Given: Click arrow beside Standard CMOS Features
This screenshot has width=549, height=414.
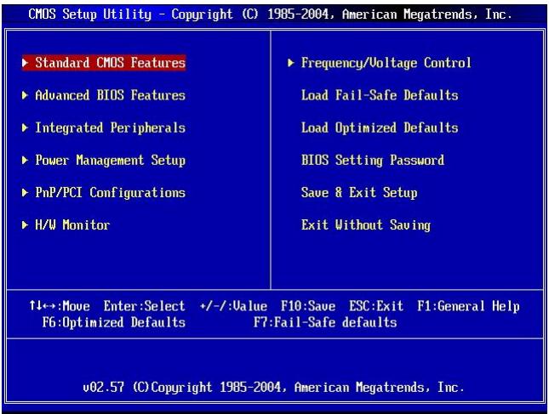Looking at the screenshot, I should 25,63.
